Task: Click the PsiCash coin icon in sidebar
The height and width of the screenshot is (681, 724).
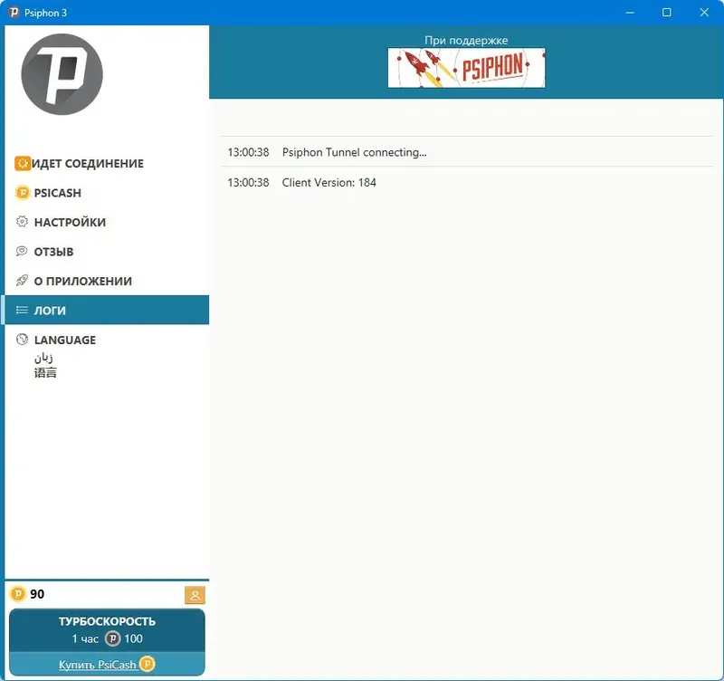Action: coord(22,192)
